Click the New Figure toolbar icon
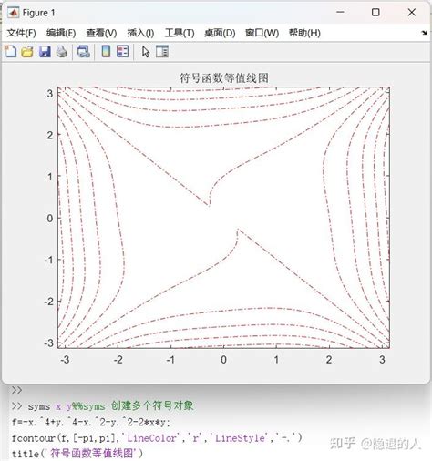Image resolution: width=432 pixels, height=461 pixels. tap(11, 51)
